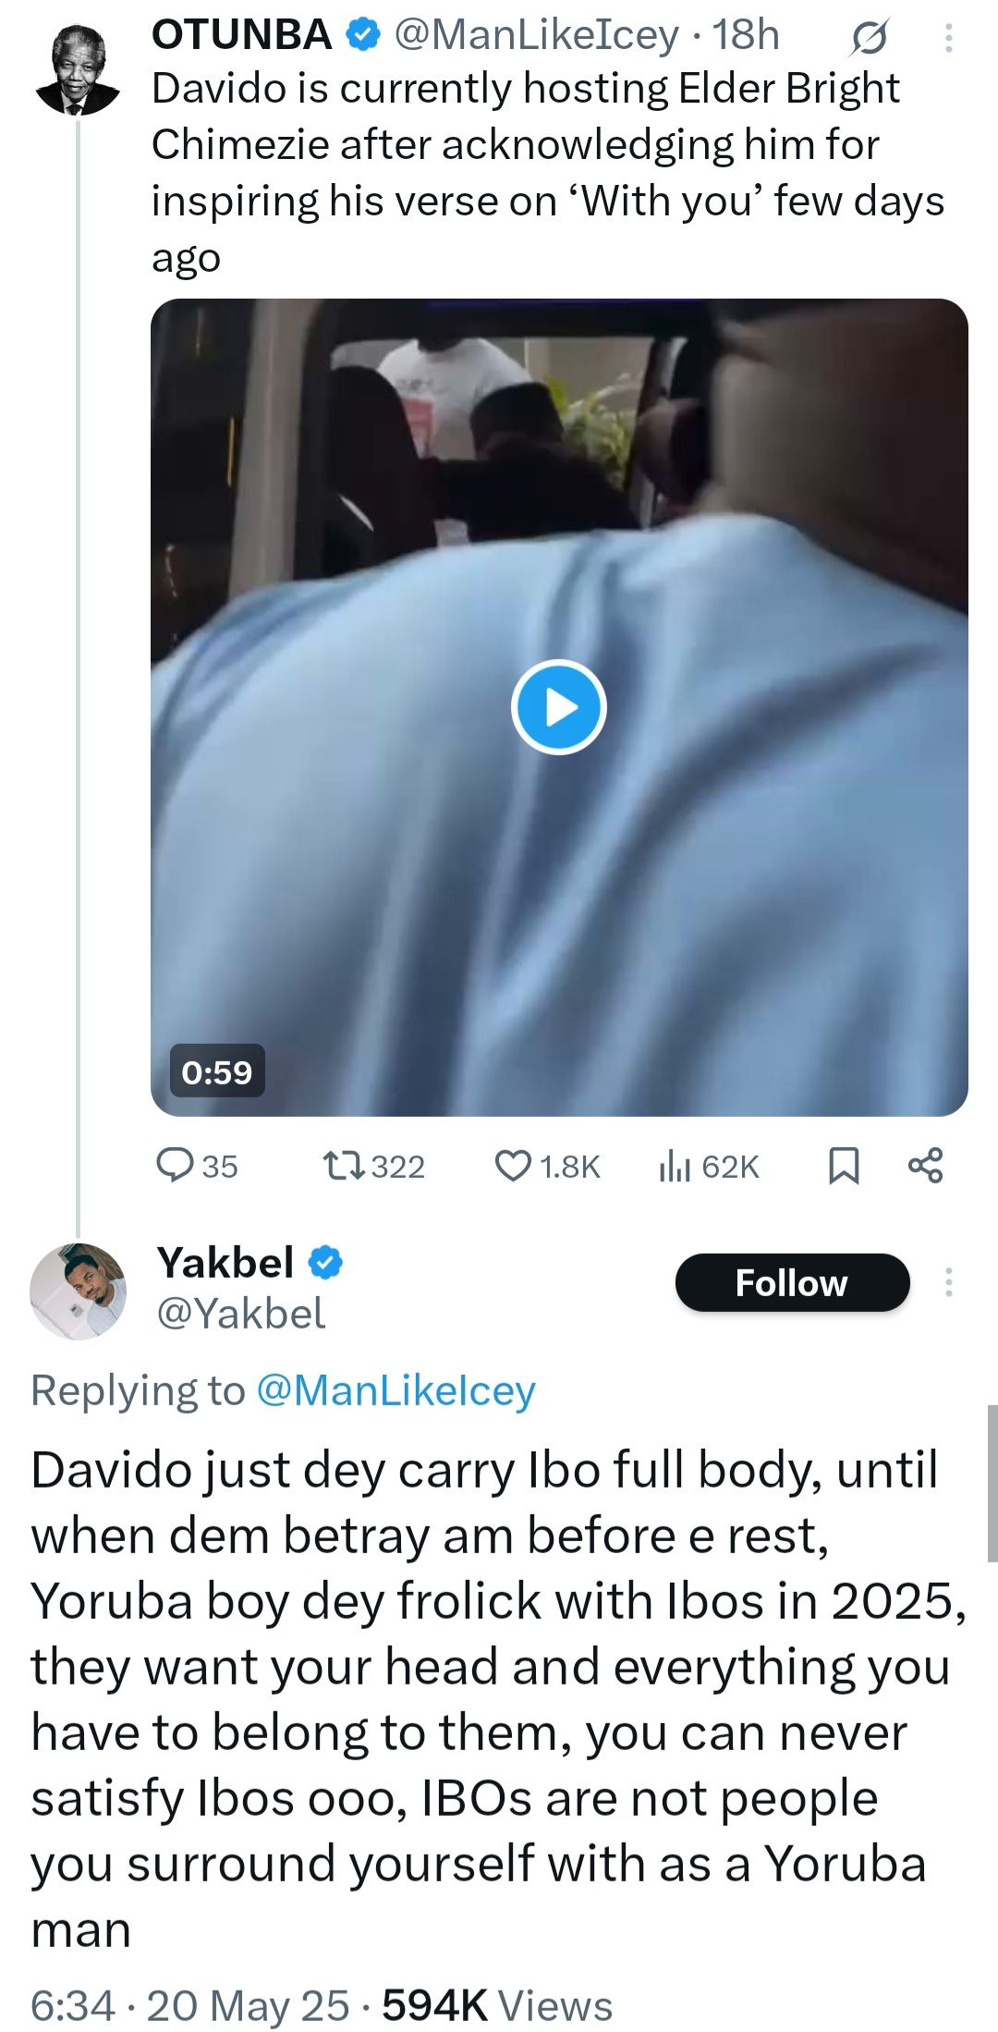The height and width of the screenshot is (2032, 998).
Task: Open more options for OTUNBA's tweet
Action: click(948, 38)
